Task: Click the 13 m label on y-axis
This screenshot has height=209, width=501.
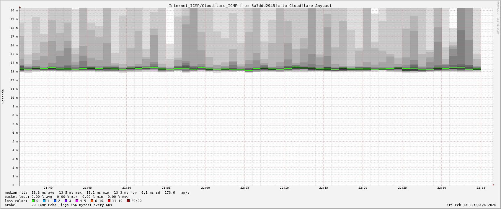Action: [x=14, y=72]
